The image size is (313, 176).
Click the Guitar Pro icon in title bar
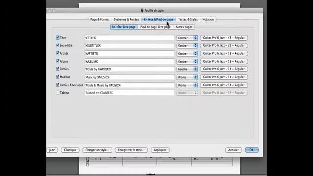(142, 10)
